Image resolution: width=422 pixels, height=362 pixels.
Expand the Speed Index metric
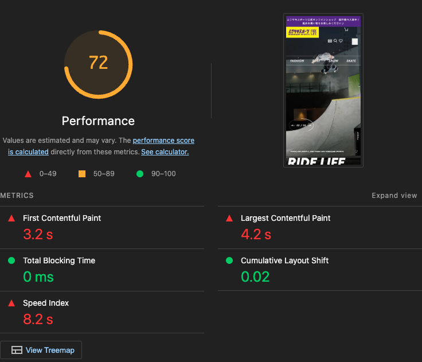(102, 312)
